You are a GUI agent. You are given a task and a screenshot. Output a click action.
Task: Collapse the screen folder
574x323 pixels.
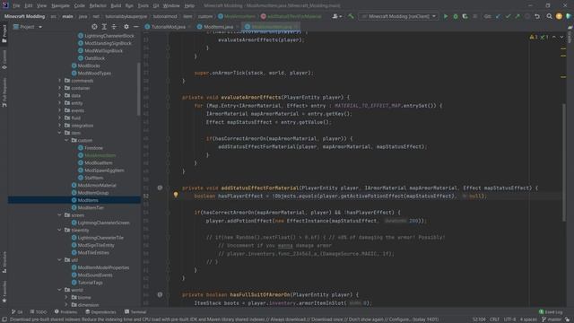60,215
